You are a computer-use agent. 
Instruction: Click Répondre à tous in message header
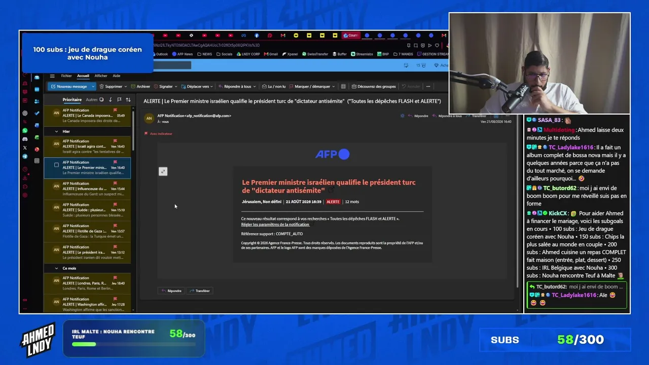pos(447,116)
